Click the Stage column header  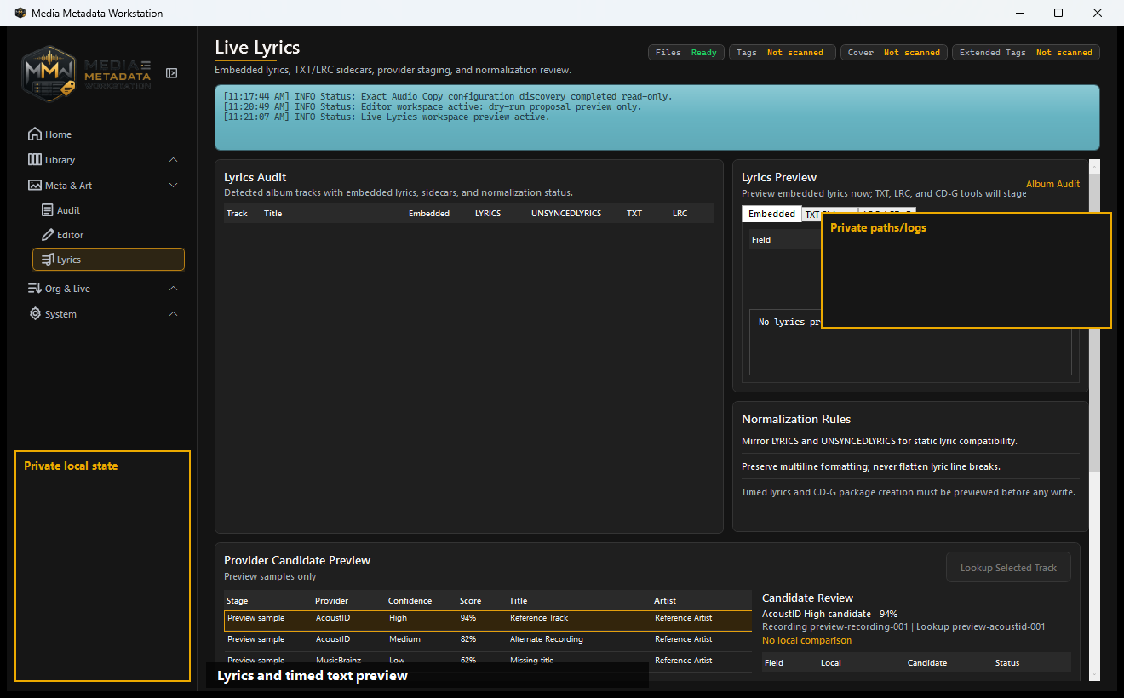(238, 601)
